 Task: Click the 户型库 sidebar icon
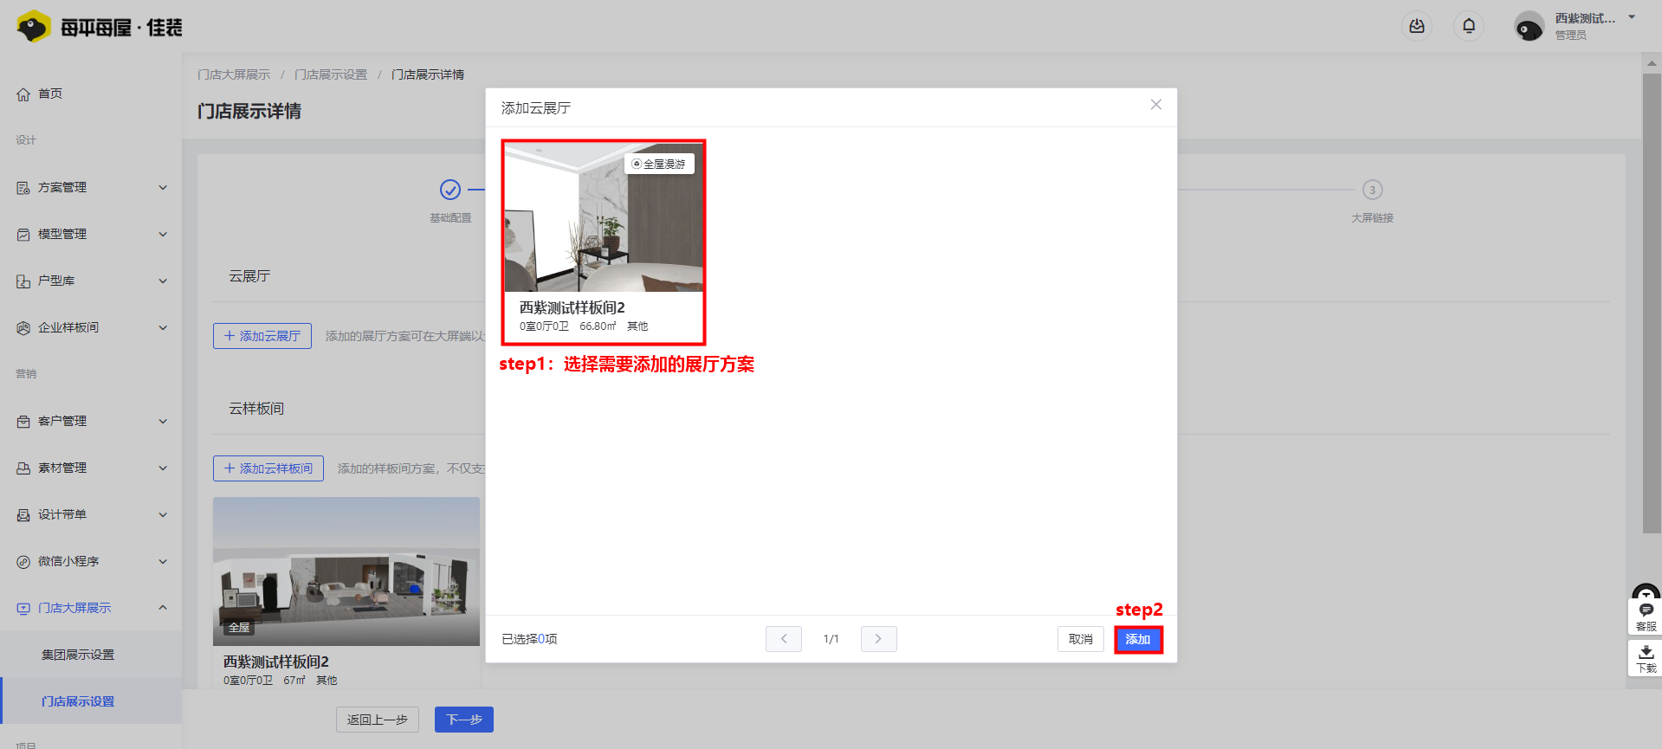23,281
